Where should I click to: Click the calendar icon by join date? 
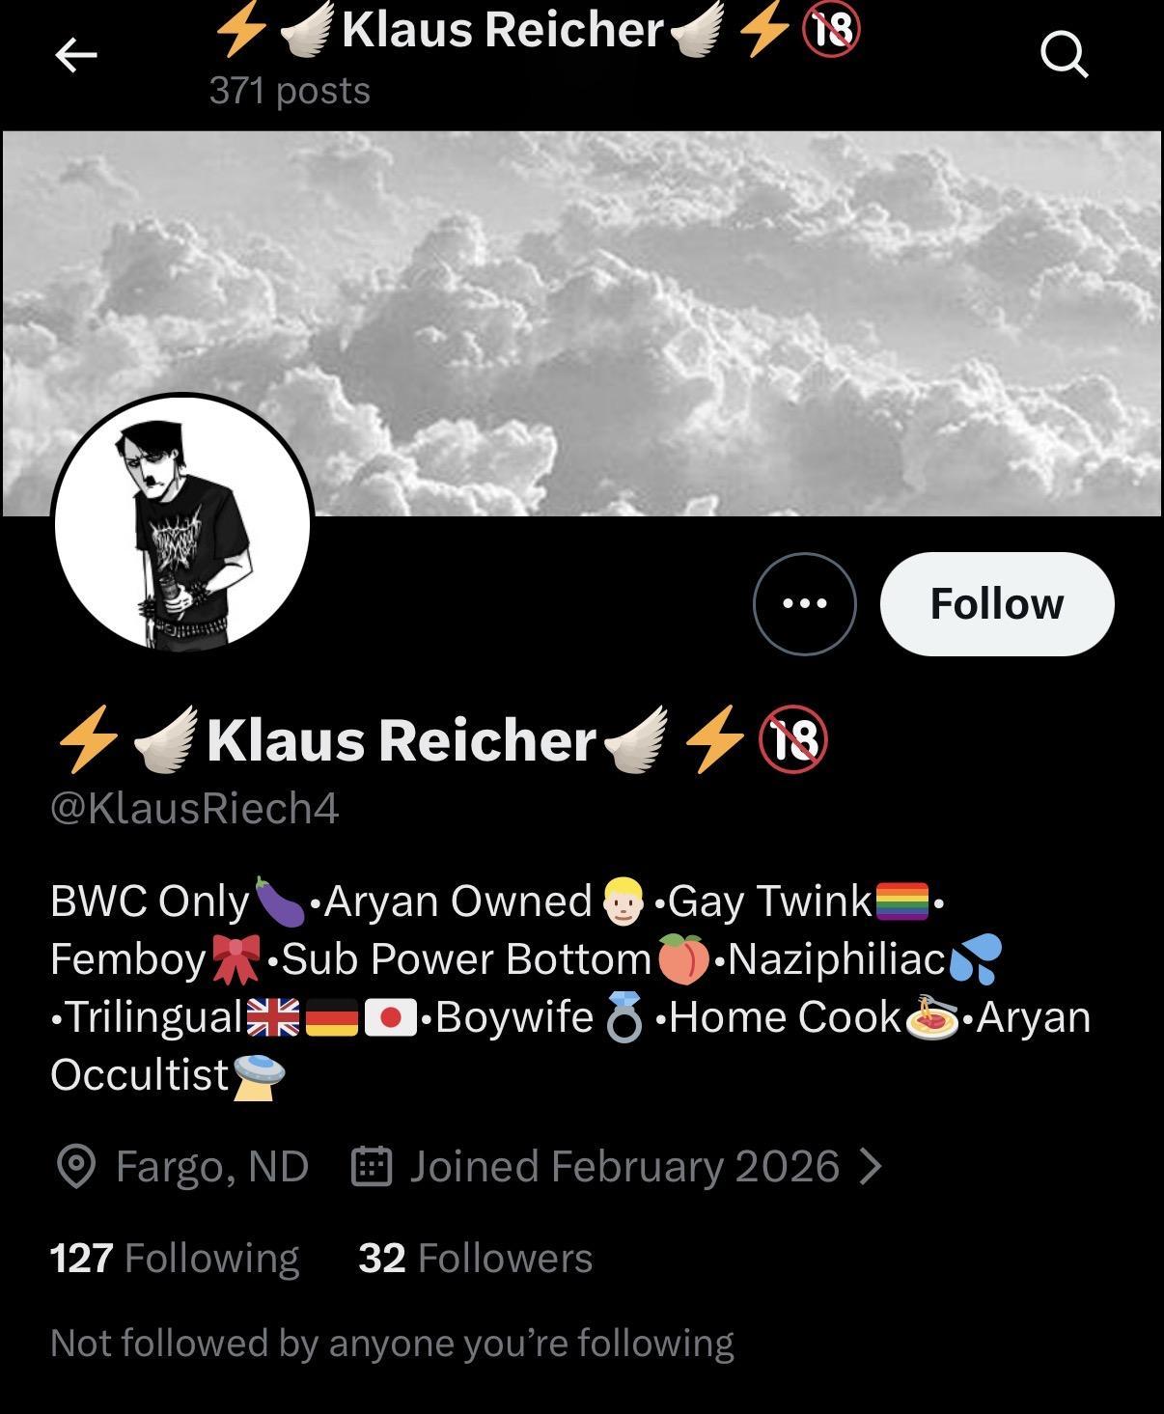[x=372, y=1166]
